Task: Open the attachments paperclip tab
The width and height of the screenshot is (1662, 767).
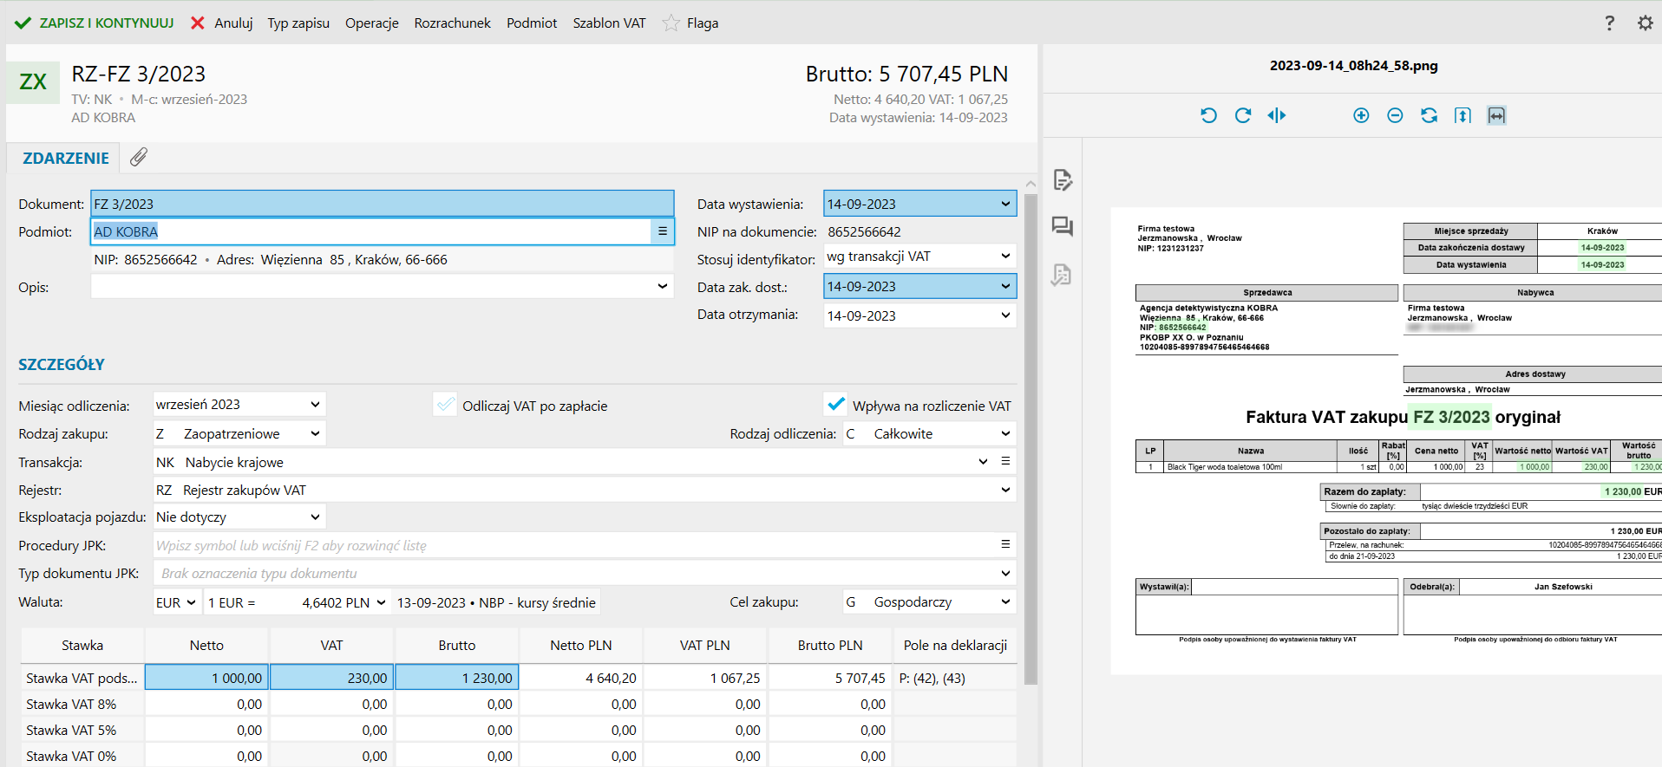Action: tap(139, 157)
